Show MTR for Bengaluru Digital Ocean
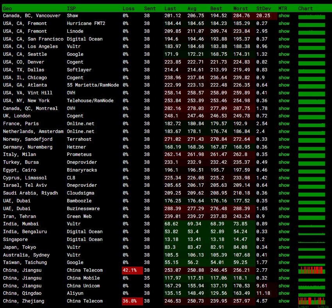332x308 pixels. click(284, 232)
